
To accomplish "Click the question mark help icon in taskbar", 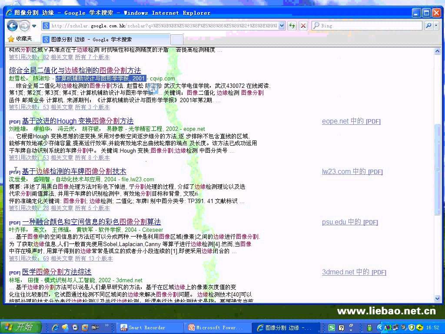I will [342, 328].
